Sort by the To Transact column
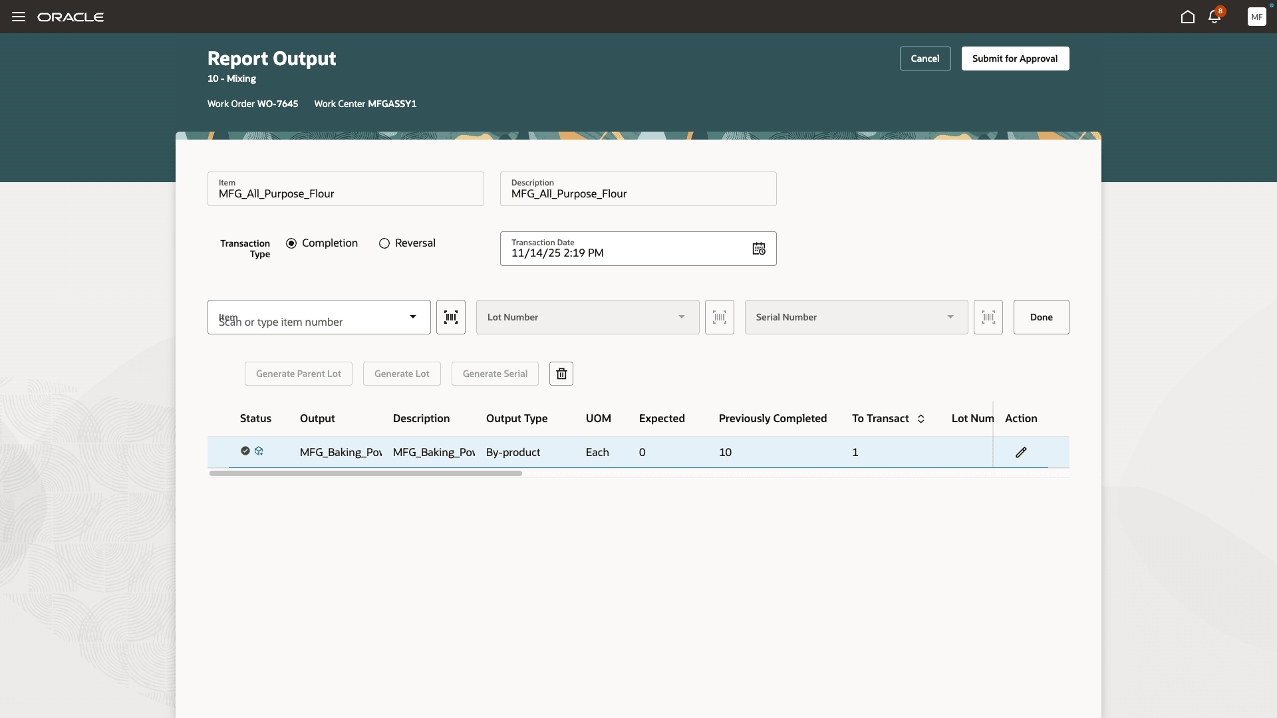 pos(921,419)
